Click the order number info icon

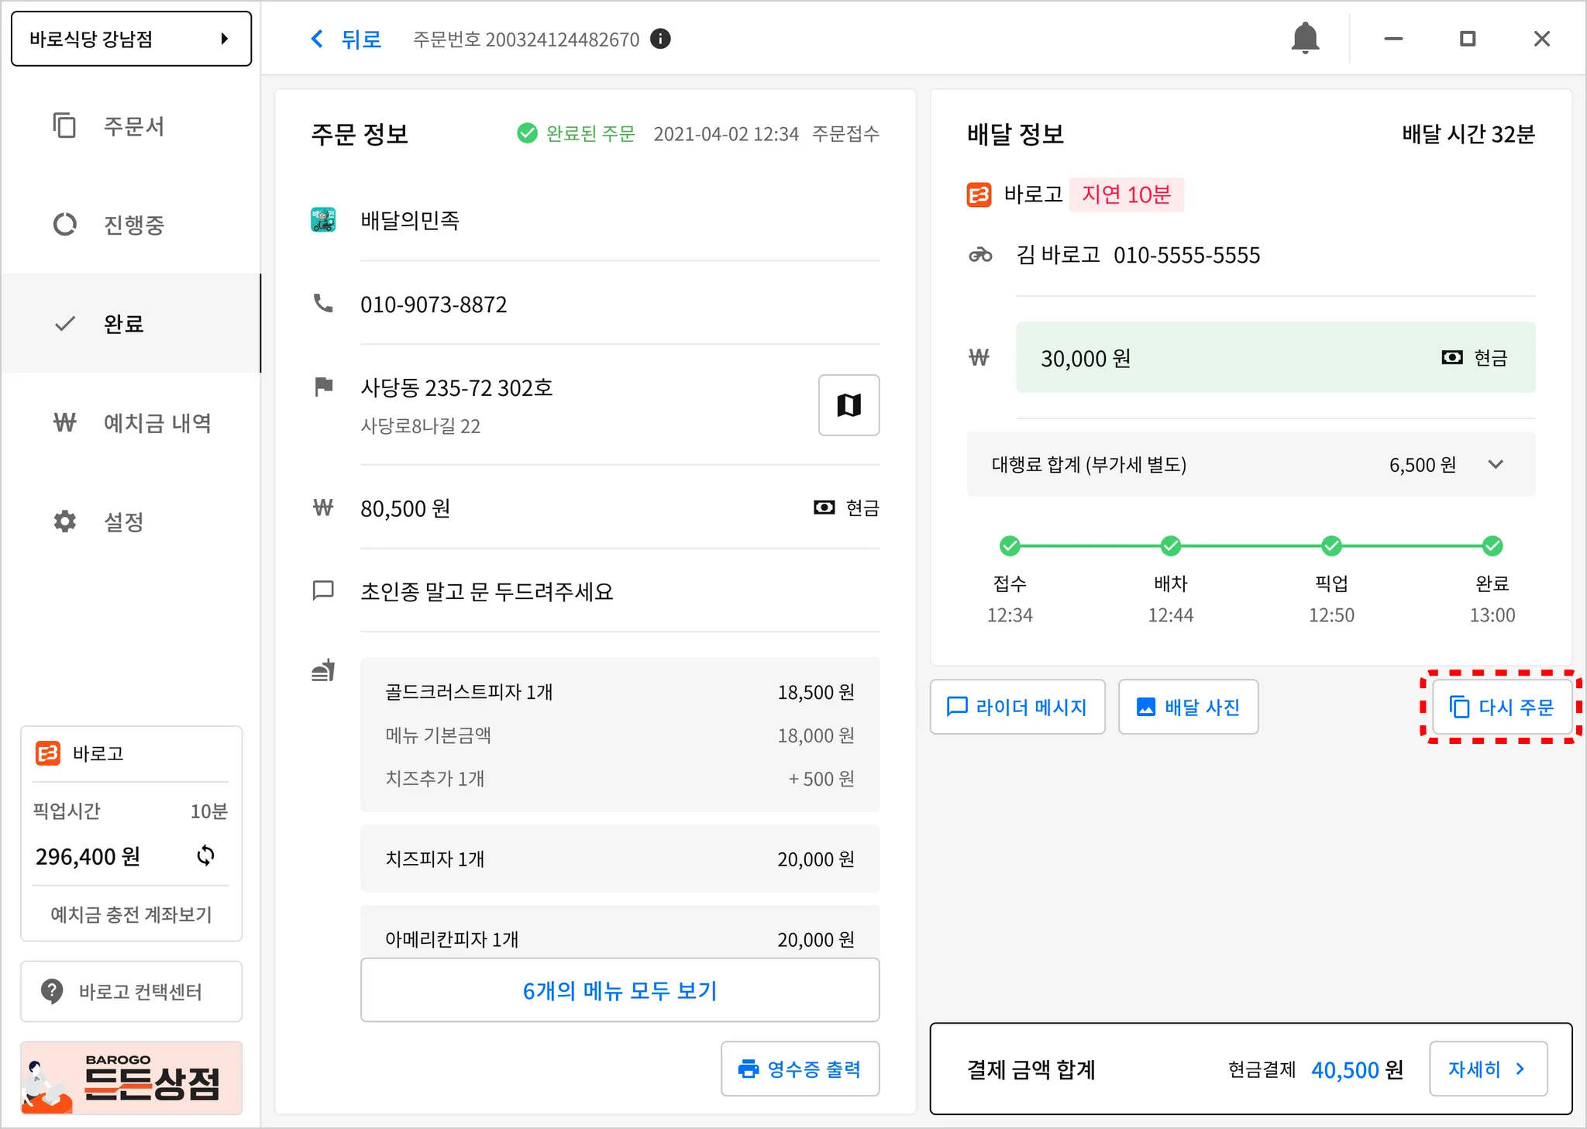pyautogui.click(x=660, y=39)
